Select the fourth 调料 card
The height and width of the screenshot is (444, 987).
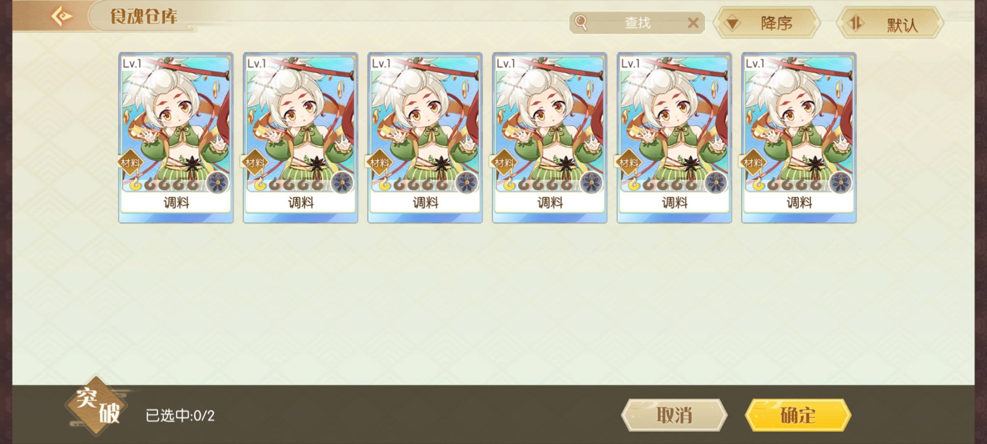(x=550, y=138)
